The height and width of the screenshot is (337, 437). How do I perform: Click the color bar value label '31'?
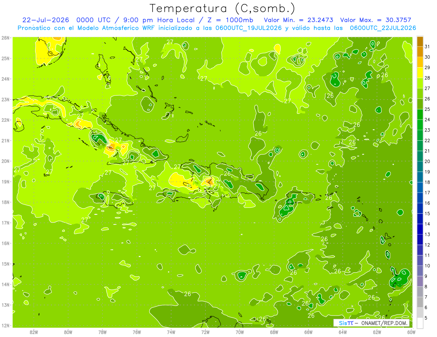coord(428,47)
